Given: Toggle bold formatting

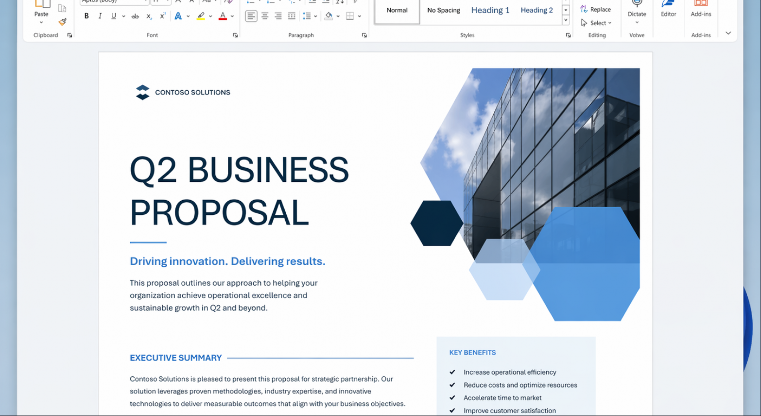Looking at the screenshot, I should click(86, 16).
